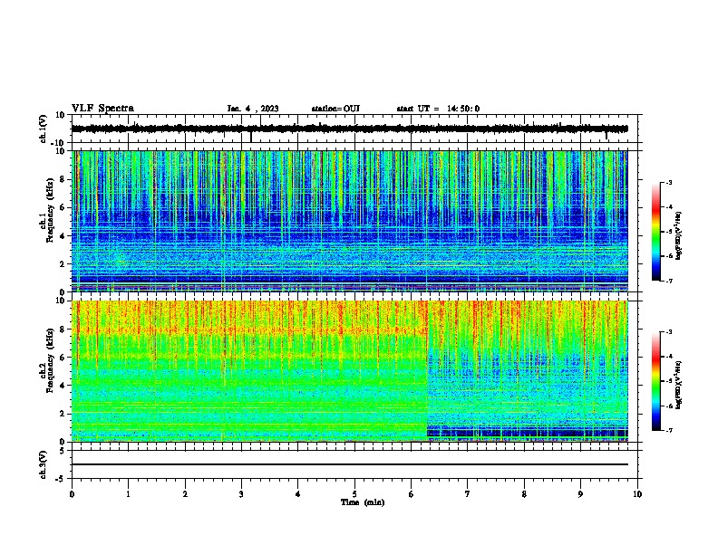
Task: Click the log(PSD) label beside ch.2 colorbar
Action: point(679,385)
